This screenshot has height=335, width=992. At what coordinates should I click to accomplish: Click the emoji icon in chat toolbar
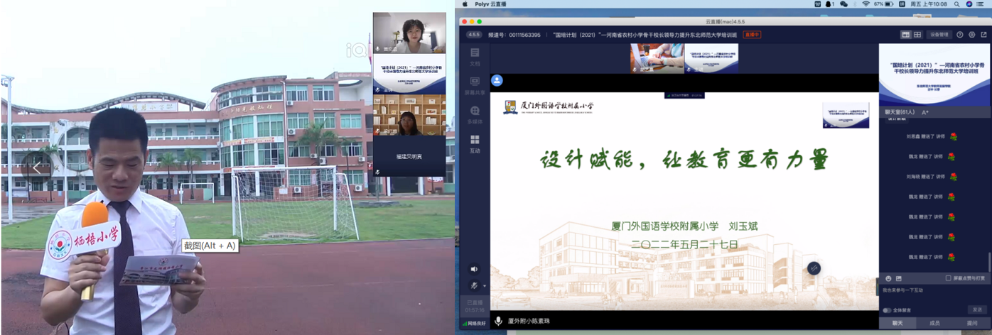click(888, 278)
